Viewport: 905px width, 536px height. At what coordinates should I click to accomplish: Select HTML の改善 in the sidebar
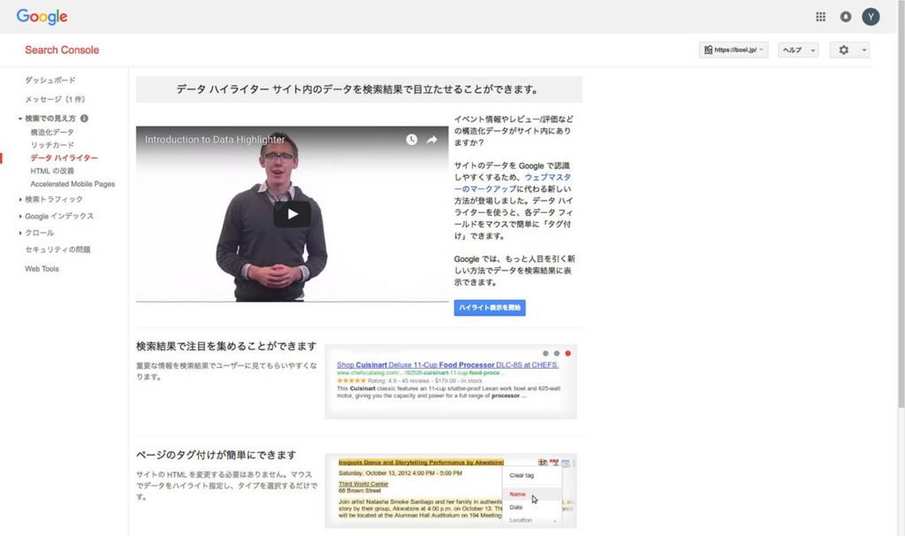point(52,171)
